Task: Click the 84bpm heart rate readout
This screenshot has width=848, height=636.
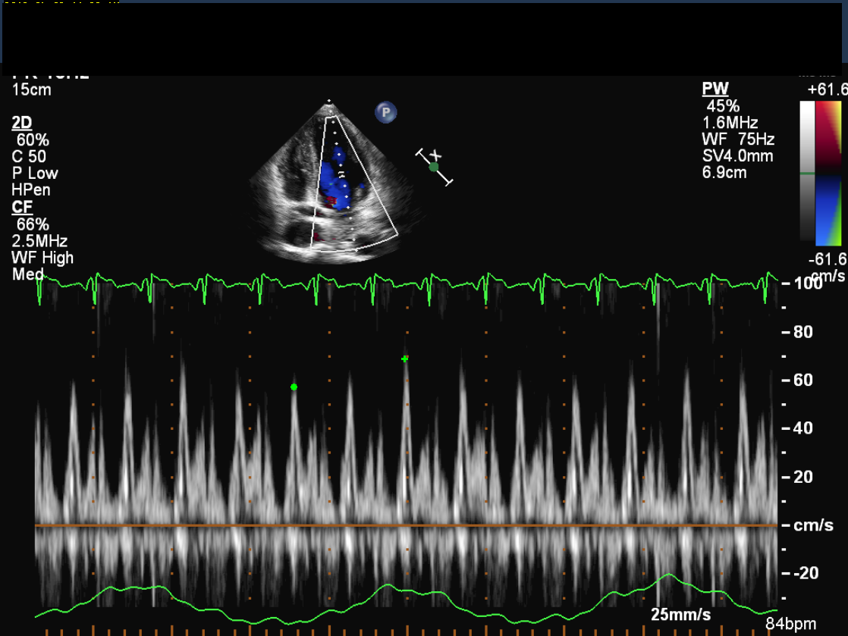Action: click(x=791, y=624)
